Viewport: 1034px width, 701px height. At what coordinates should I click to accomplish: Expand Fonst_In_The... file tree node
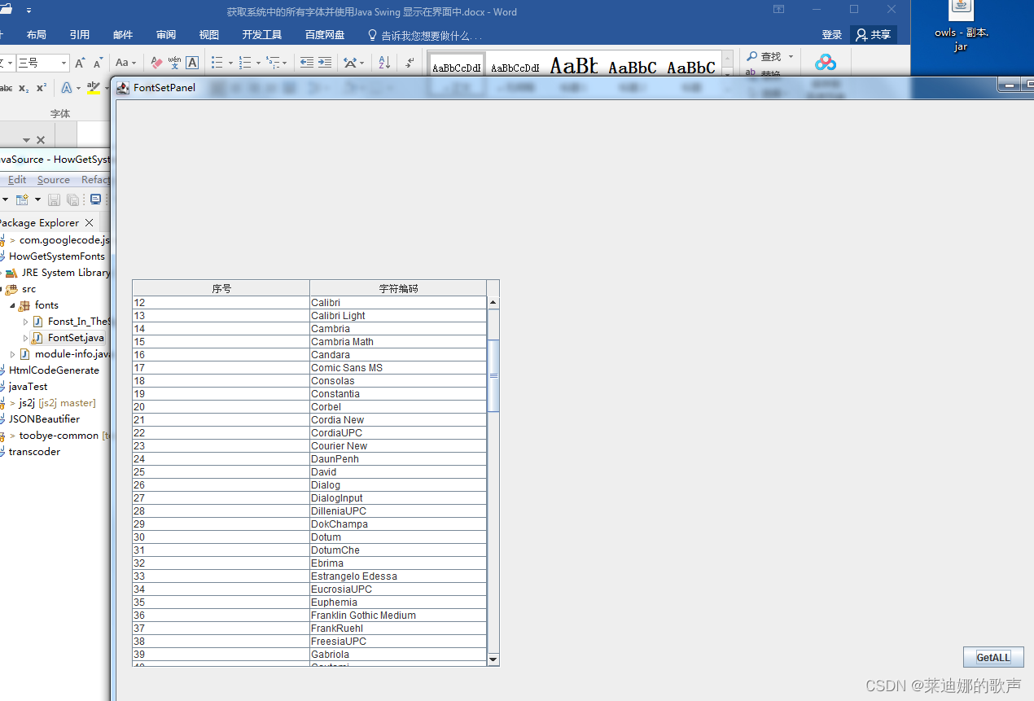26,322
